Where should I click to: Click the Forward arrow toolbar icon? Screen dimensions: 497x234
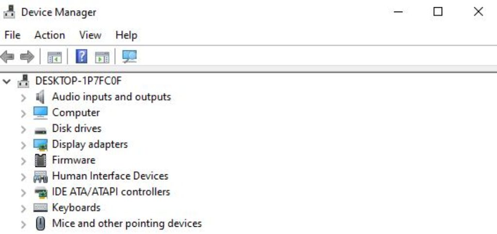tap(27, 57)
